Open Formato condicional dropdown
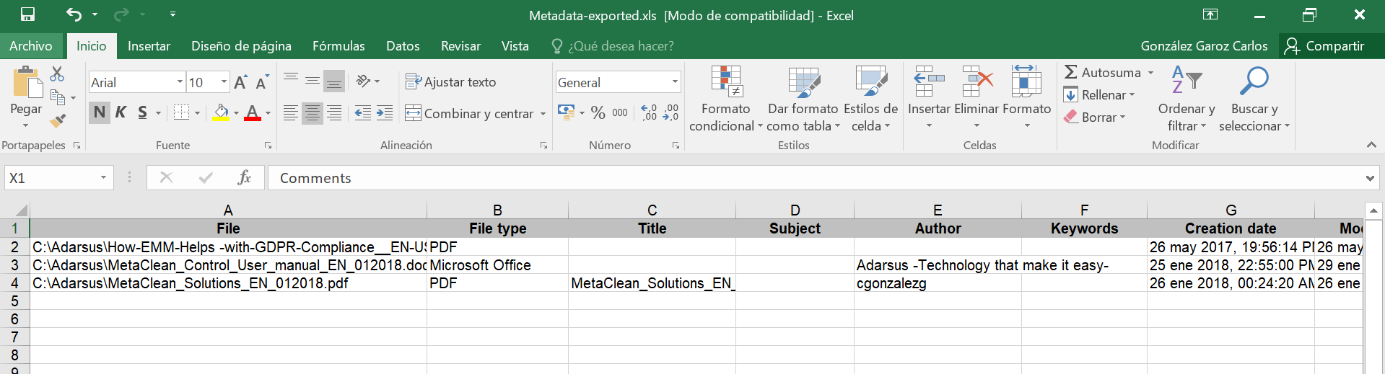1385x374 pixels. 725,99
